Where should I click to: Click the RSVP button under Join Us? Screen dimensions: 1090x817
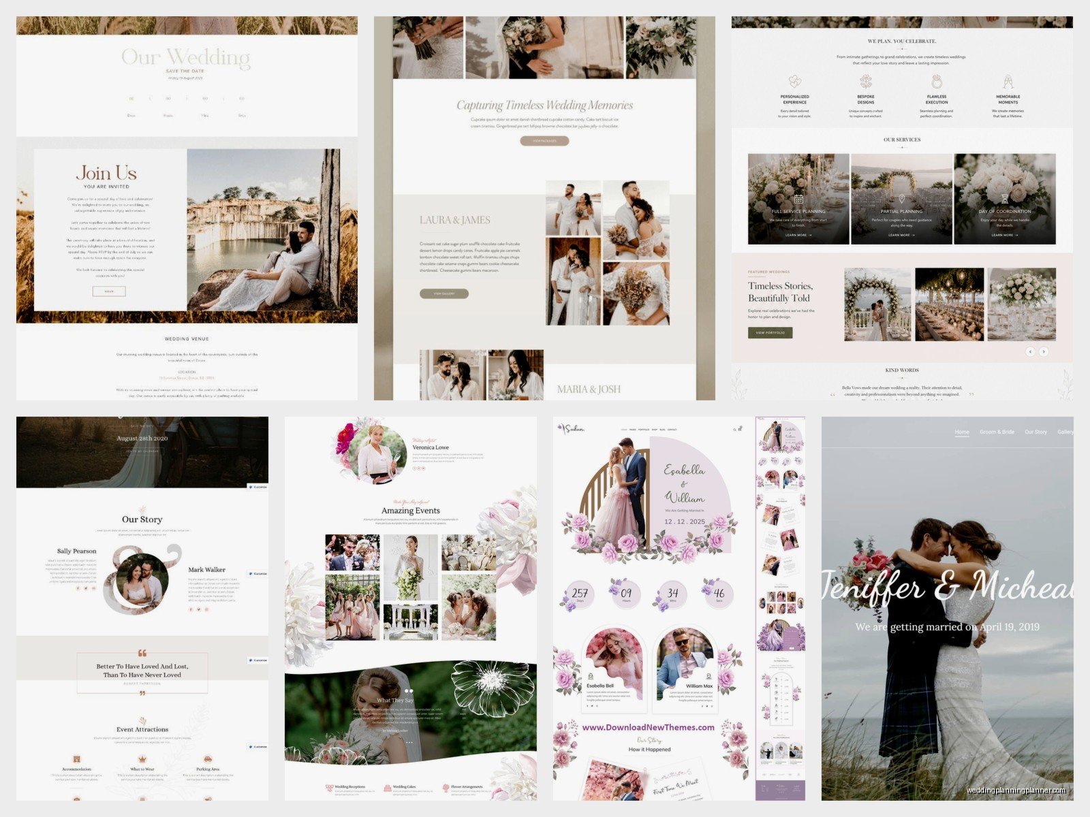109,291
